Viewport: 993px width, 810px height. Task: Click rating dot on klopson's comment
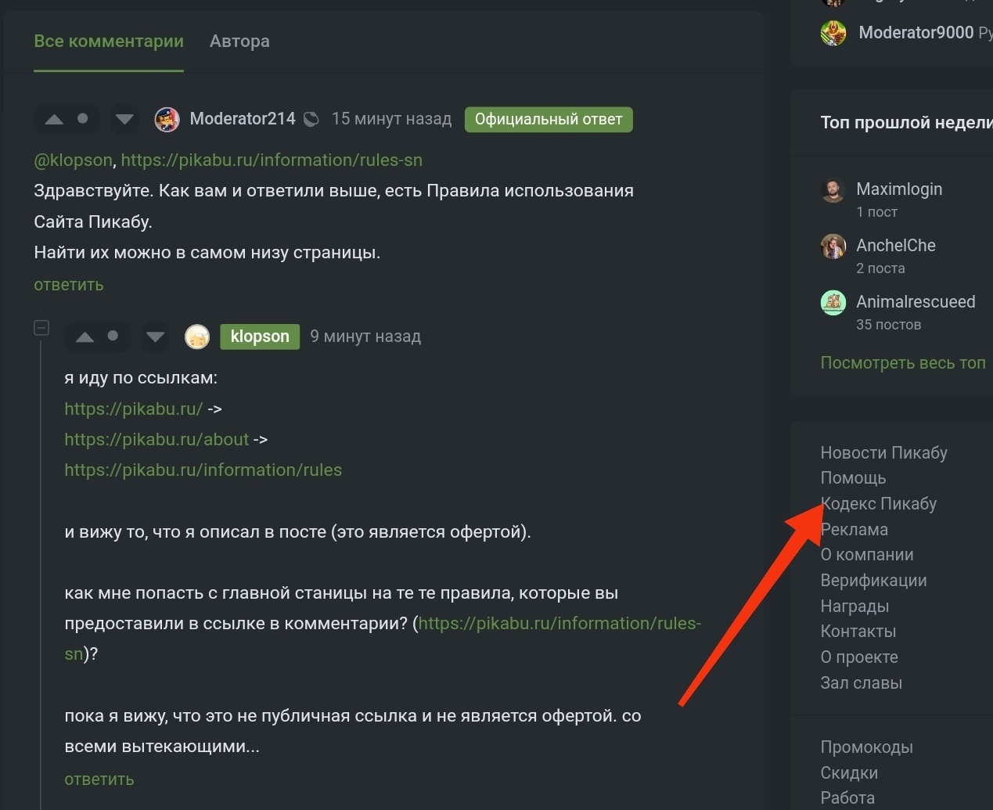click(x=113, y=337)
